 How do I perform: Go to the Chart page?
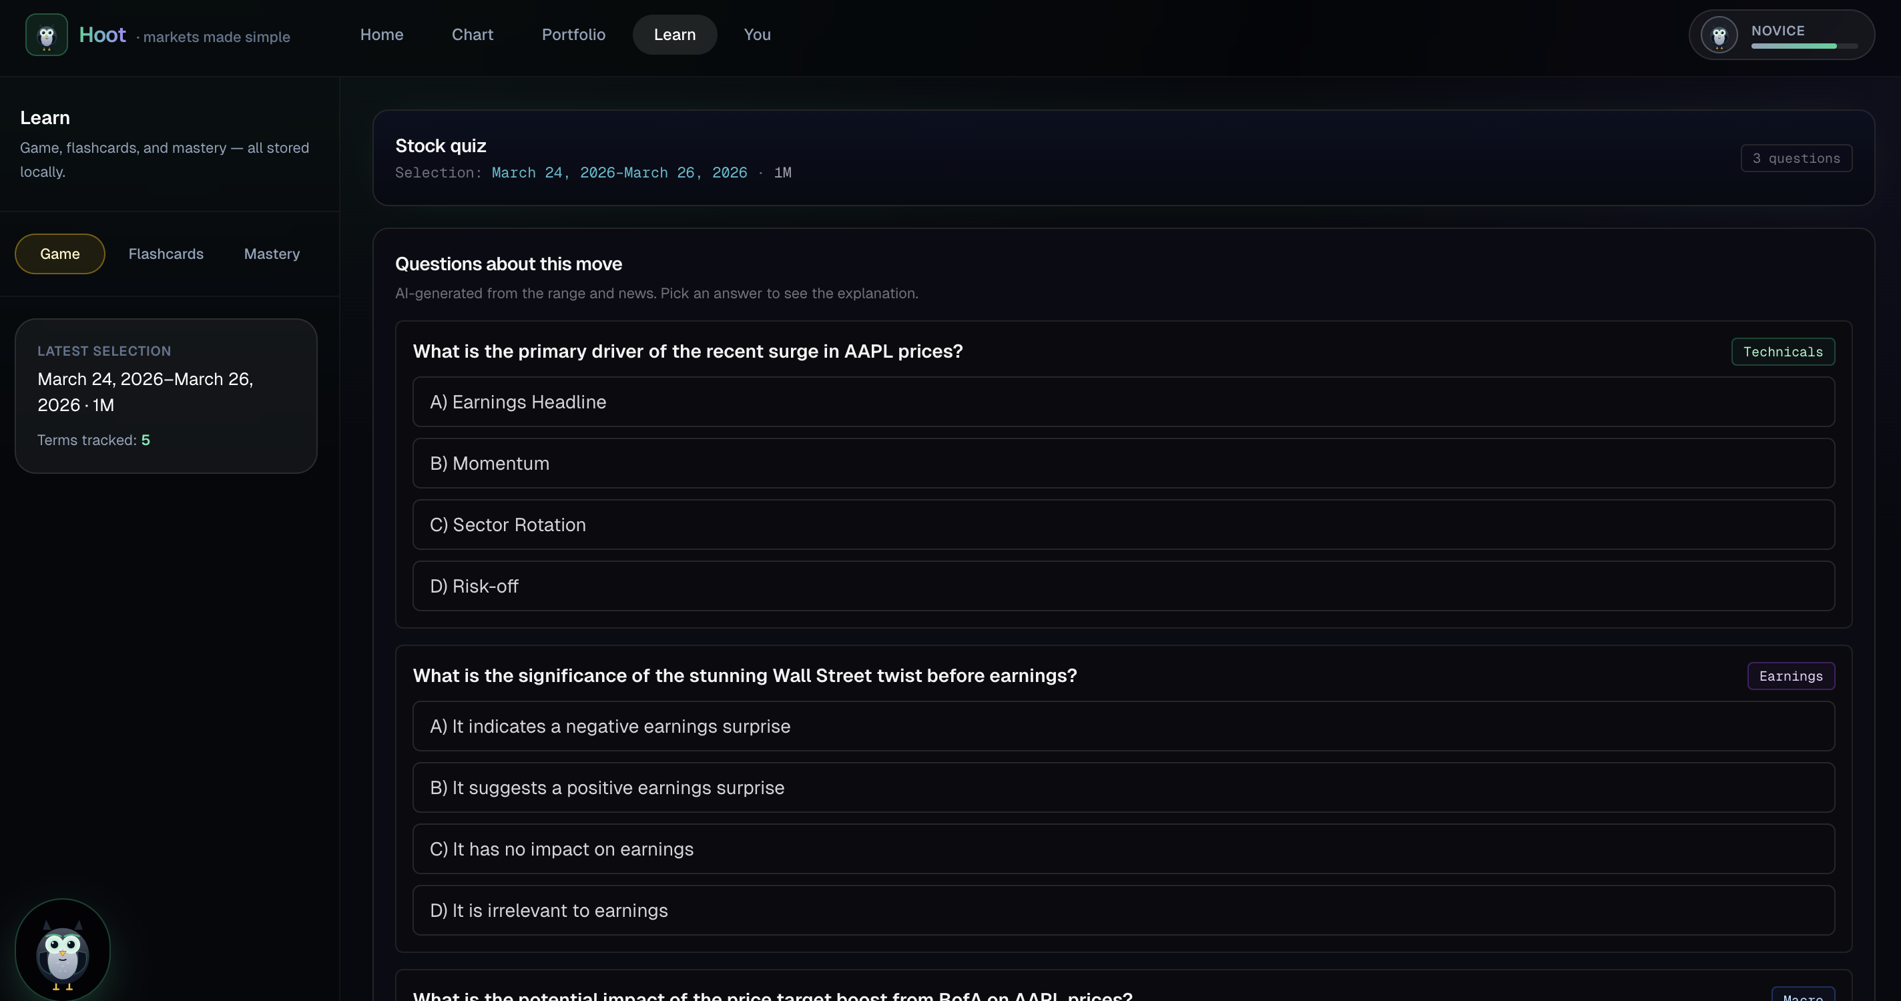(473, 35)
